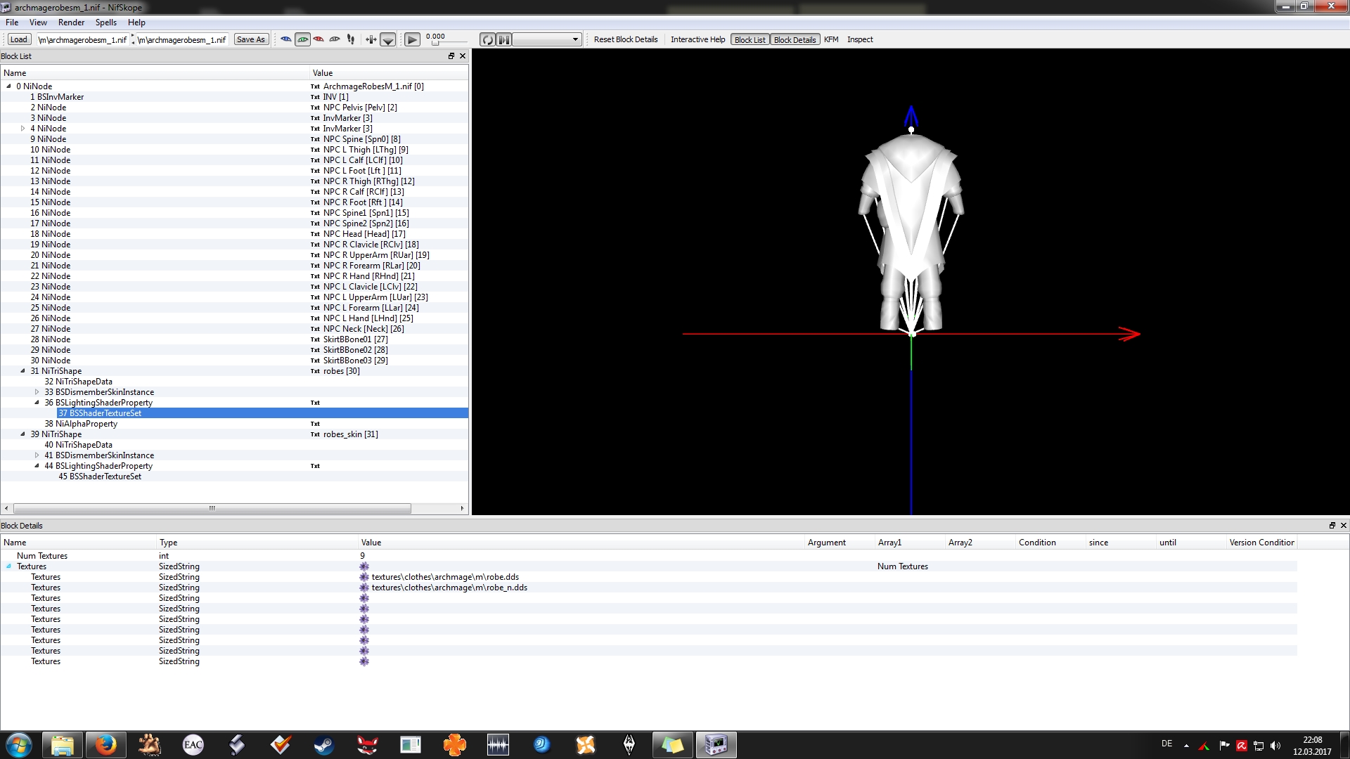Toggle the perspective down-arrow button
The width and height of the screenshot is (1350, 759).
[388, 39]
